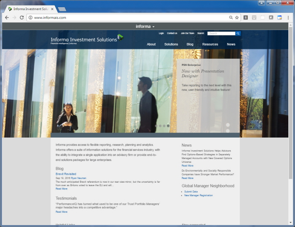
Task: Open the Resources menu
Action: (210, 44)
